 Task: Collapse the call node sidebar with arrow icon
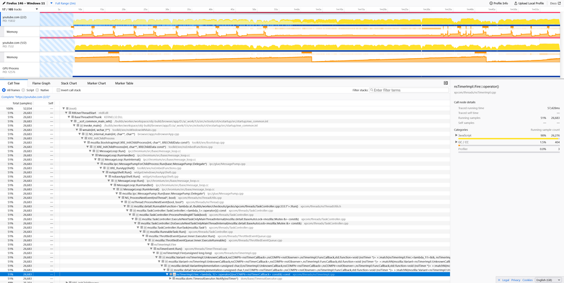[x=445, y=83]
